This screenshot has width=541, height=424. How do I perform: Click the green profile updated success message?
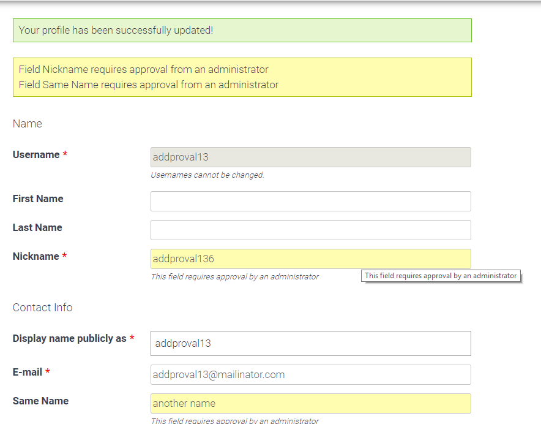click(242, 30)
